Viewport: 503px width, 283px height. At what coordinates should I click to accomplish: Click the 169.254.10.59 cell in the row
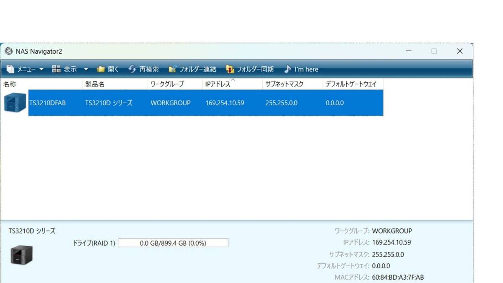225,103
